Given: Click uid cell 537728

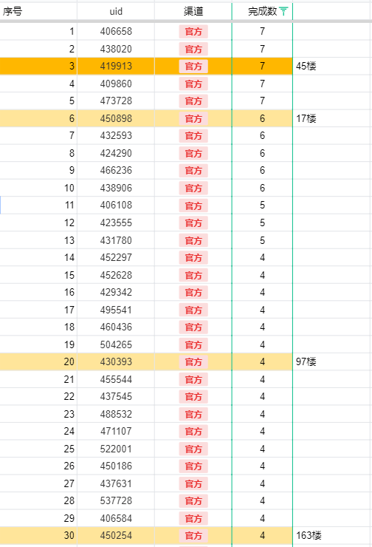Looking at the screenshot, I should click(x=116, y=500).
